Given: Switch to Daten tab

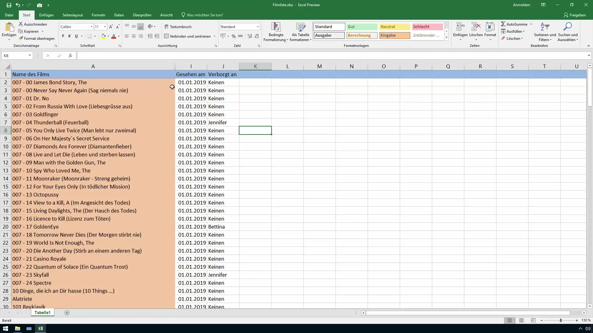Looking at the screenshot, I should click(119, 15).
